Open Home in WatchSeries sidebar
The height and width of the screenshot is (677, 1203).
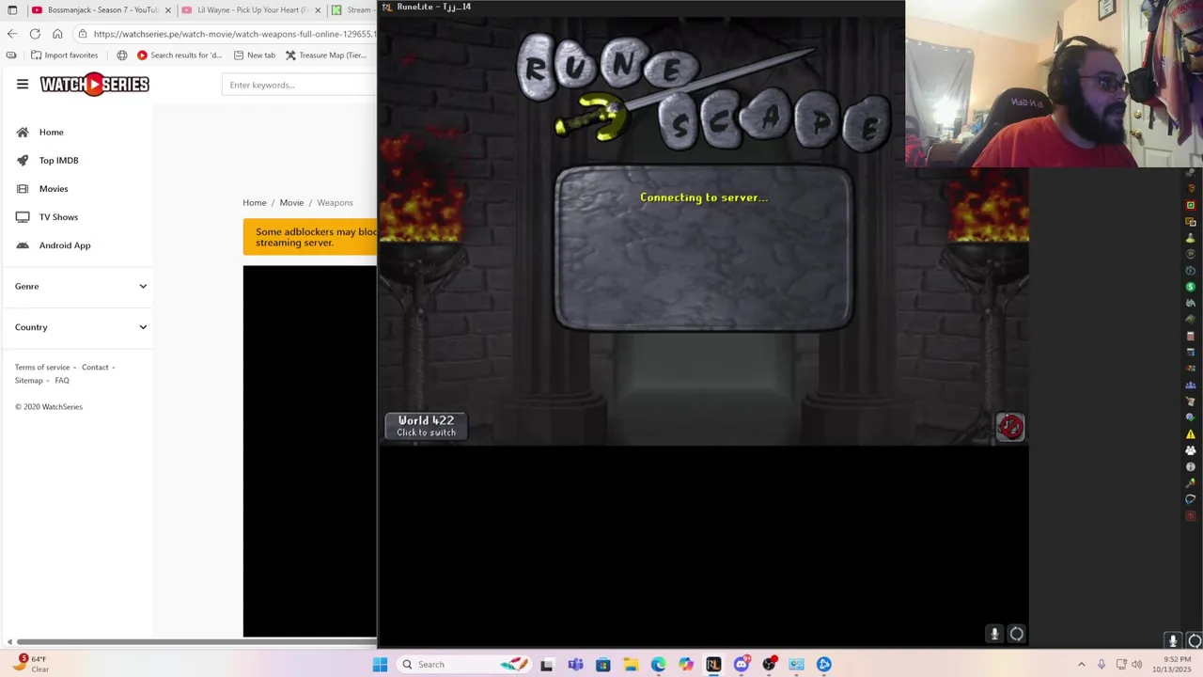coord(51,133)
